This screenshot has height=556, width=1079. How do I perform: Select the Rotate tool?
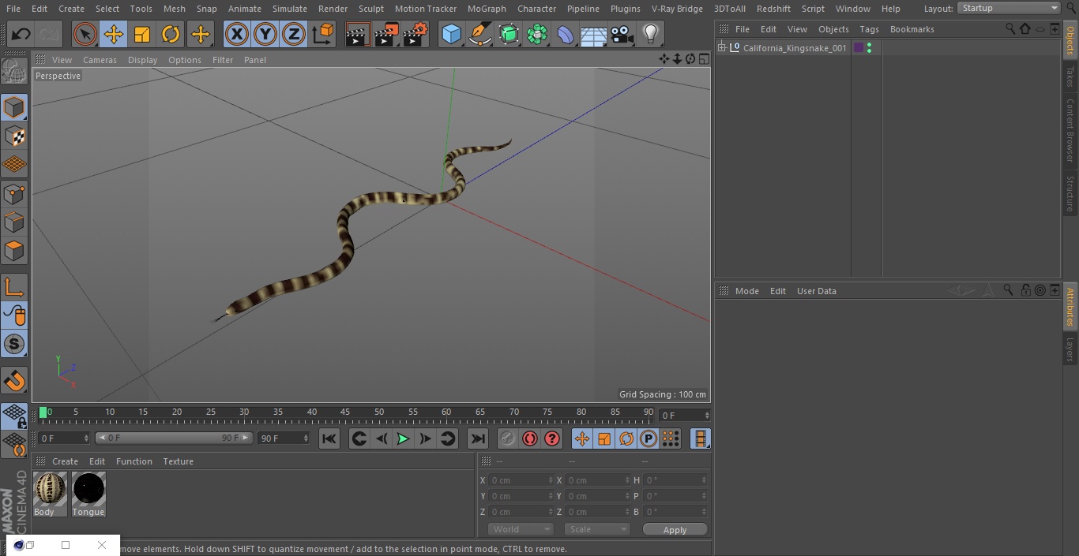pyautogui.click(x=171, y=34)
